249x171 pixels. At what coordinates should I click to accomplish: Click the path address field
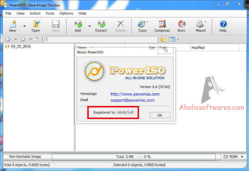[x=101, y=39]
